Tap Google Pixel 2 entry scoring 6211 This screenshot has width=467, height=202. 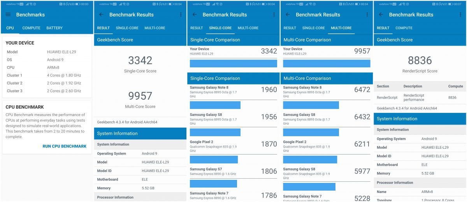[x=327, y=152]
